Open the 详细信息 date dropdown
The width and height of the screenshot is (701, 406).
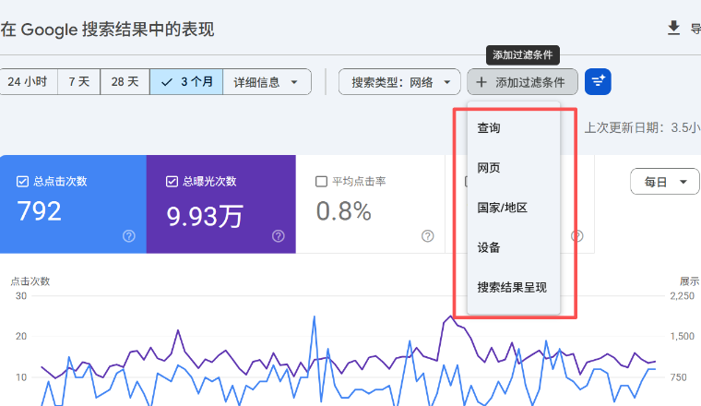coord(267,82)
